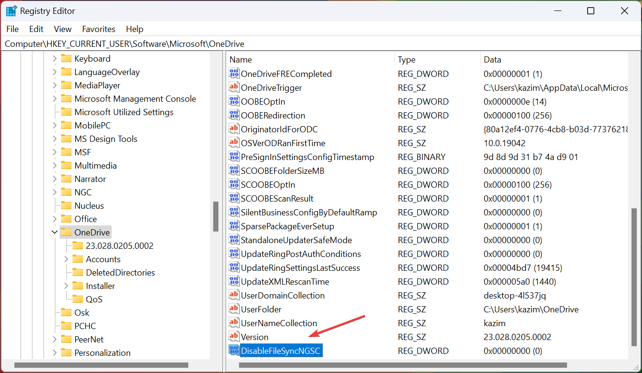Select the DeletedDirectories subkey
The height and width of the screenshot is (373, 642).
coord(120,273)
